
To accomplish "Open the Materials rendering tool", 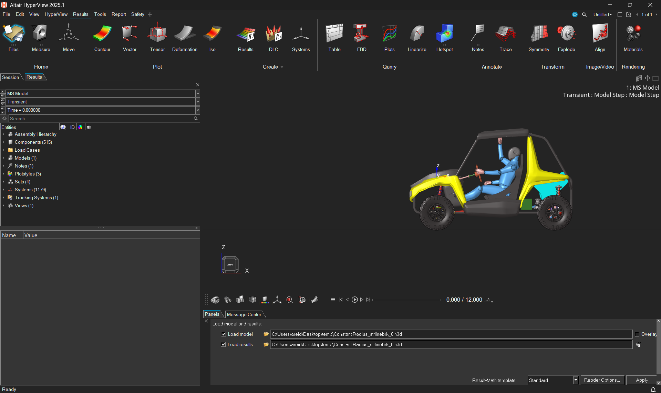I will (633, 38).
